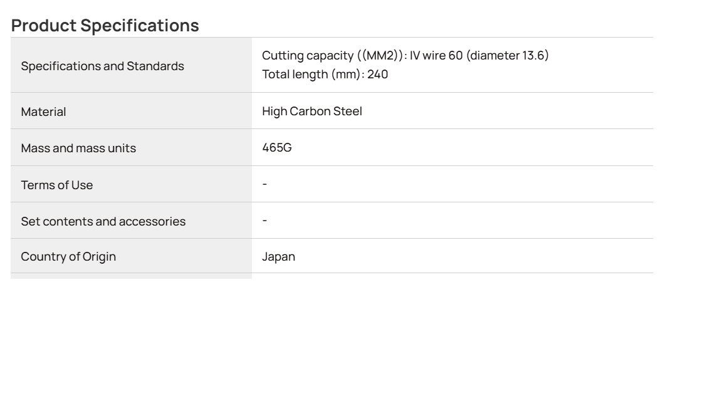Click the dash value beside Terms of Use
The width and height of the screenshot is (722, 406).
(x=264, y=184)
